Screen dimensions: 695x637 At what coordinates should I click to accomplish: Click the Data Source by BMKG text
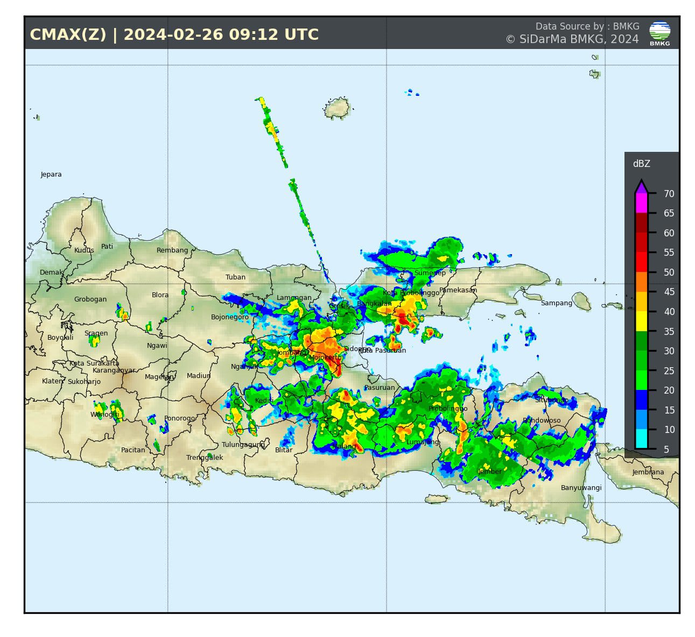pos(587,26)
